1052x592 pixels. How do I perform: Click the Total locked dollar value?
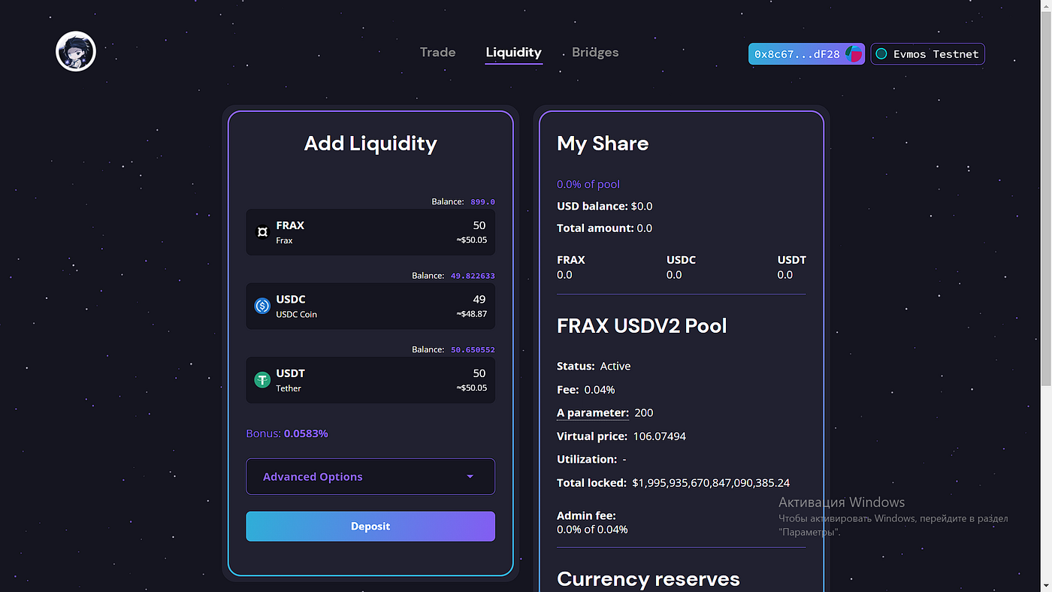pyautogui.click(x=711, y=482)
